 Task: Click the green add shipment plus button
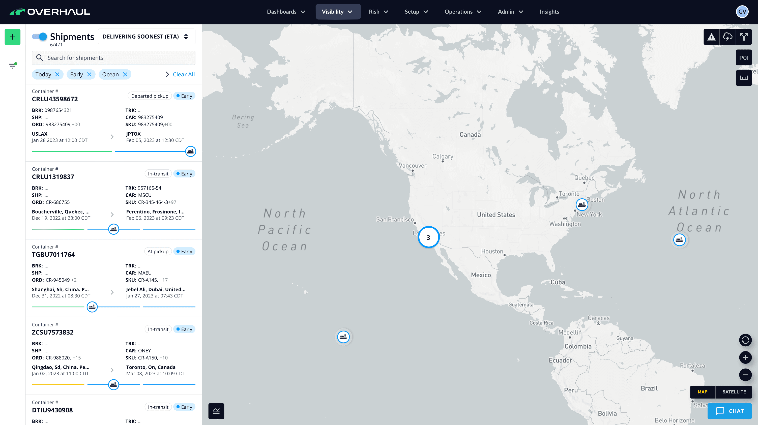(12, 37)
